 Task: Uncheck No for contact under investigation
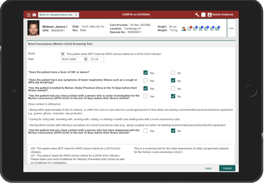coord(173,96)
